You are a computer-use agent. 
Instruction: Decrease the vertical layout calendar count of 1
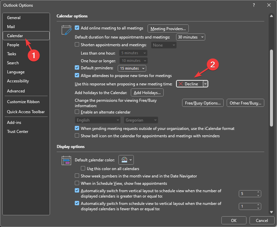click(258, 208)
